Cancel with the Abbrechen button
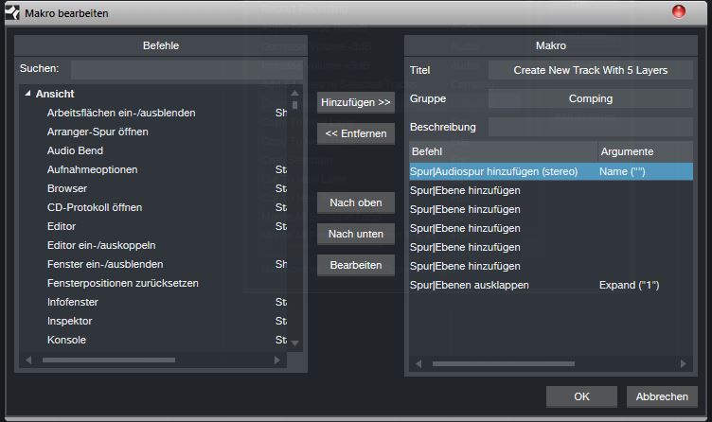 (662, 396)
